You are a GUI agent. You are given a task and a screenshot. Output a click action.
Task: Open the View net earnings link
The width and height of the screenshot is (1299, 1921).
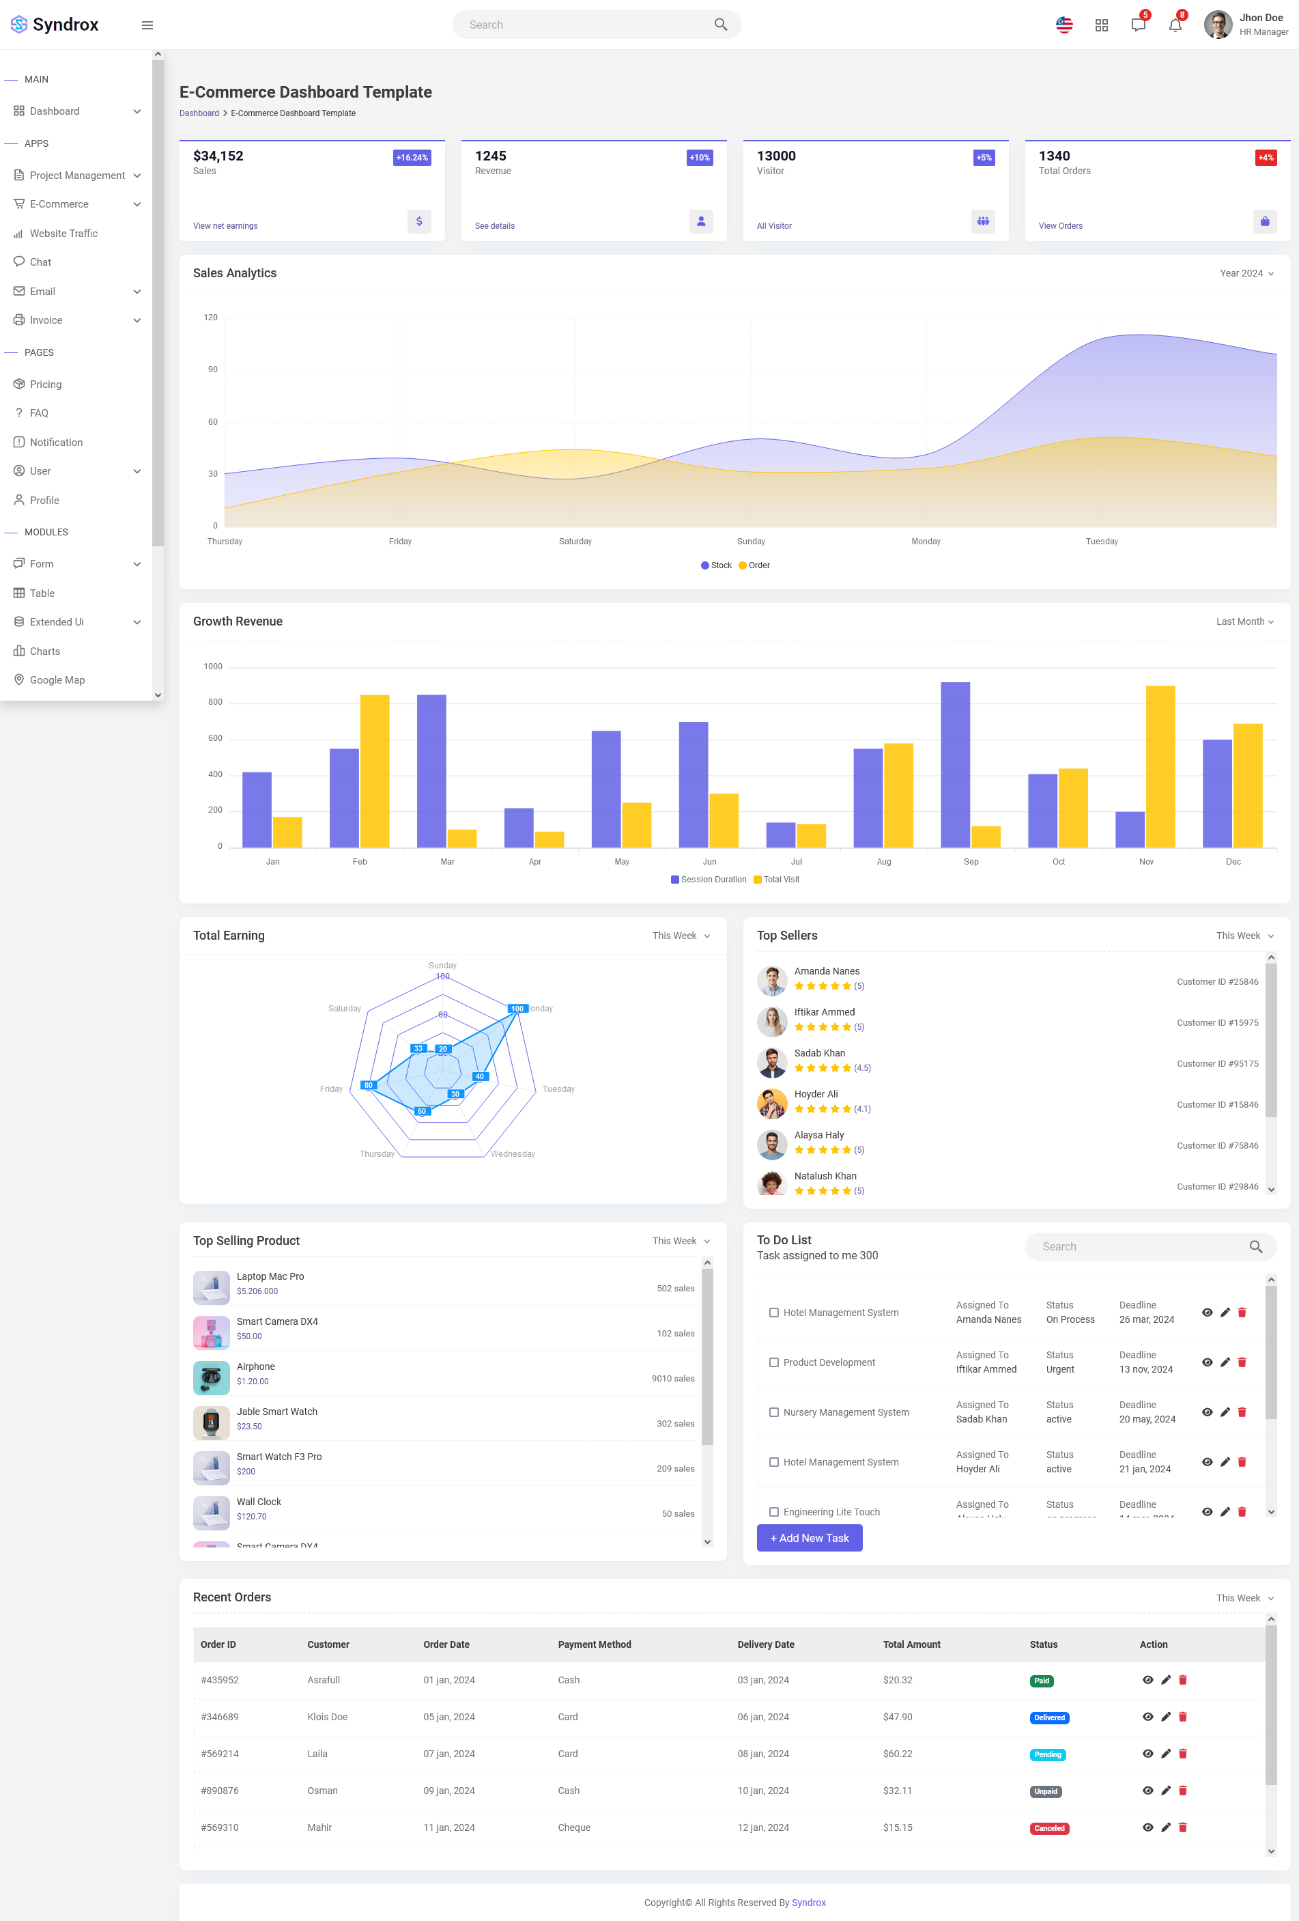click(225, 225)
